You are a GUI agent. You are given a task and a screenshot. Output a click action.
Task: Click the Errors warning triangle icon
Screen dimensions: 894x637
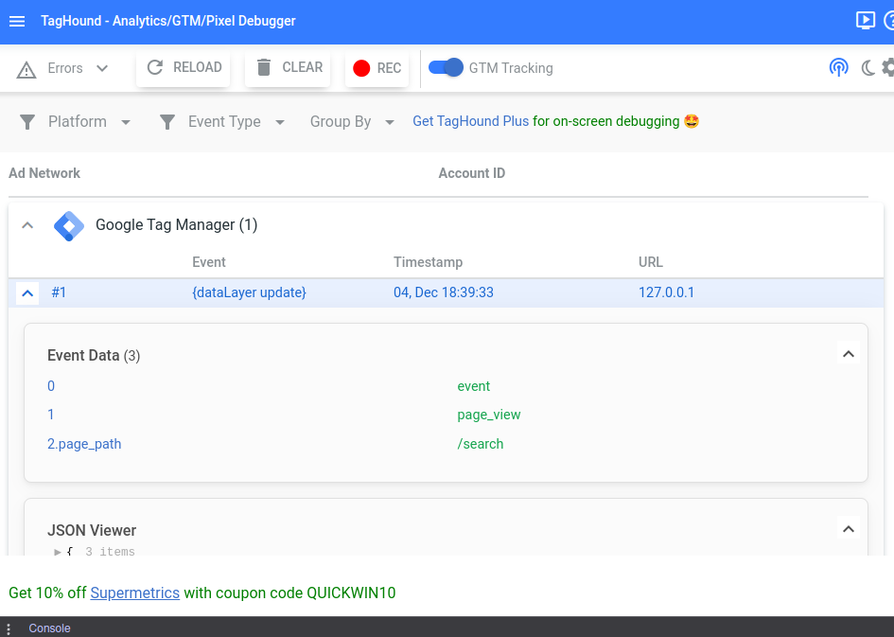point(26,69)
